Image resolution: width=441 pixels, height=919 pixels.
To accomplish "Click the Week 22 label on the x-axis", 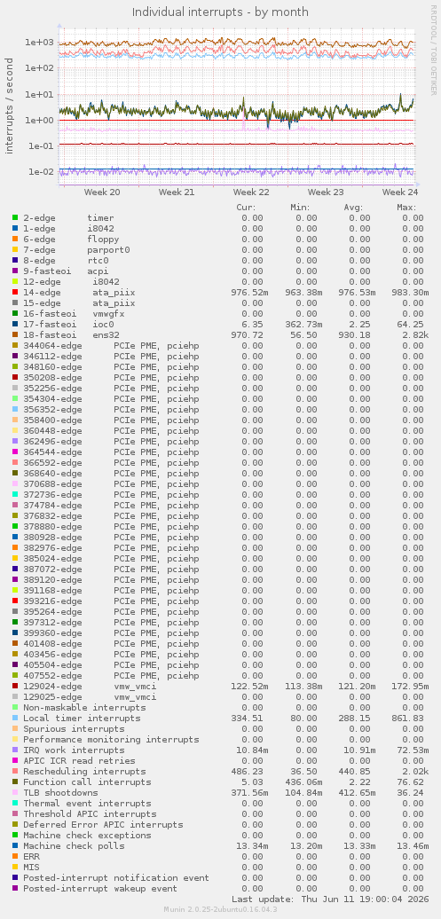I will pyautogui.click(x=250, y=192).
